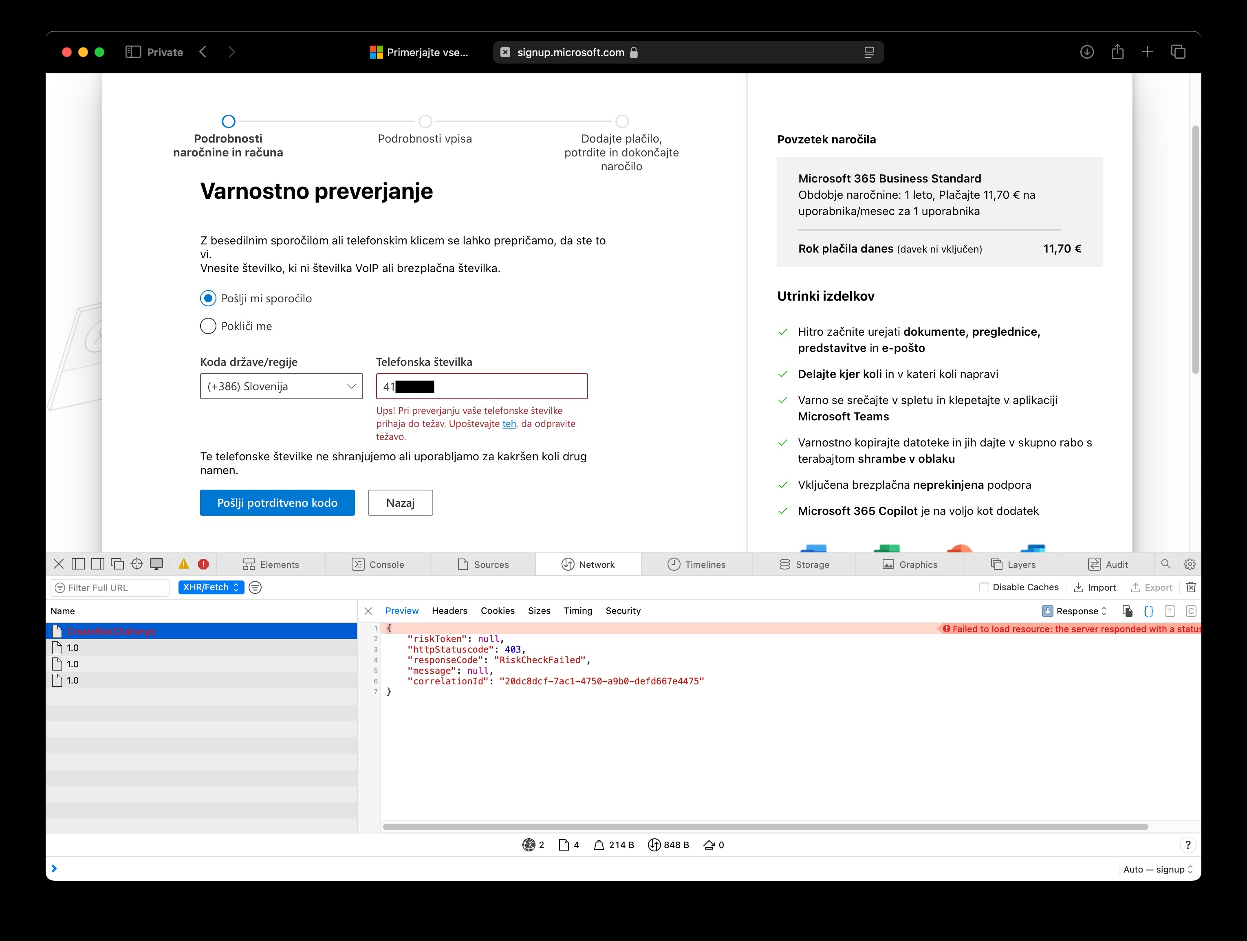Switch to Console tab
Viewport: 1247px width, 941px height.
point(378,564)
